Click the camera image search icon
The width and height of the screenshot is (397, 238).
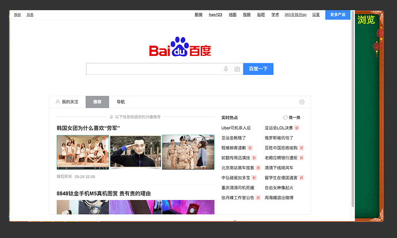pyautogui.click(x=237, y=69)
